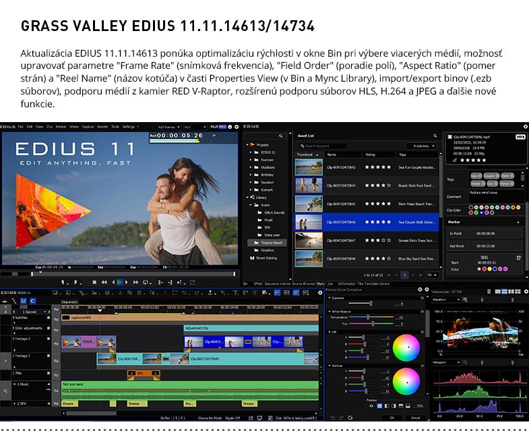
Task: Open the File menu in EDIUS
Action: tap(21, 127)
